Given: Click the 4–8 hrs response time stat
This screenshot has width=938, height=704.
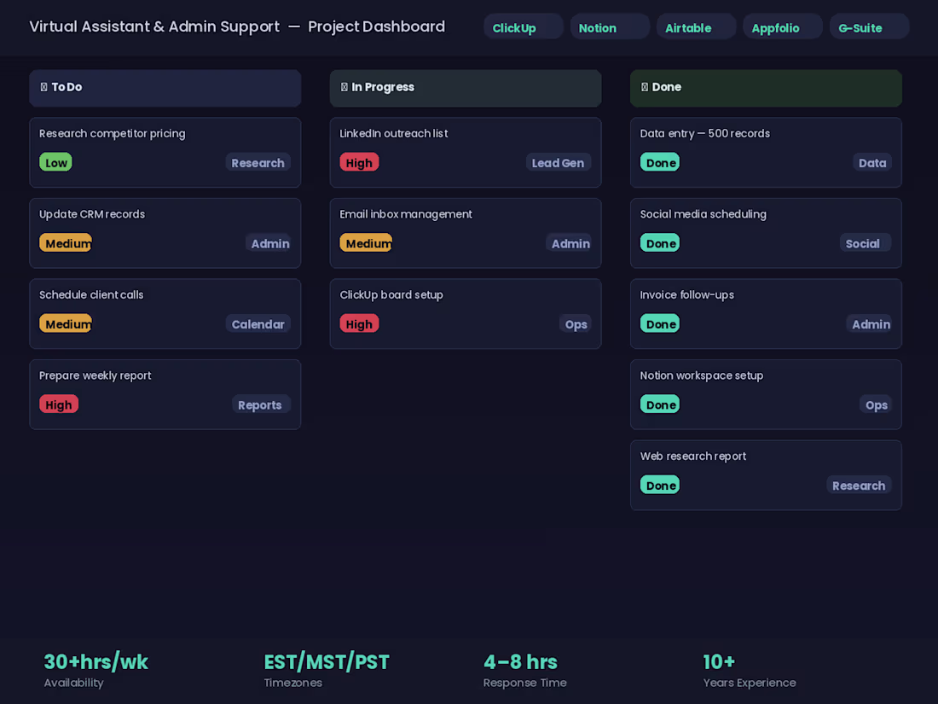Looking at the screenshot, I should click(524, 671).
